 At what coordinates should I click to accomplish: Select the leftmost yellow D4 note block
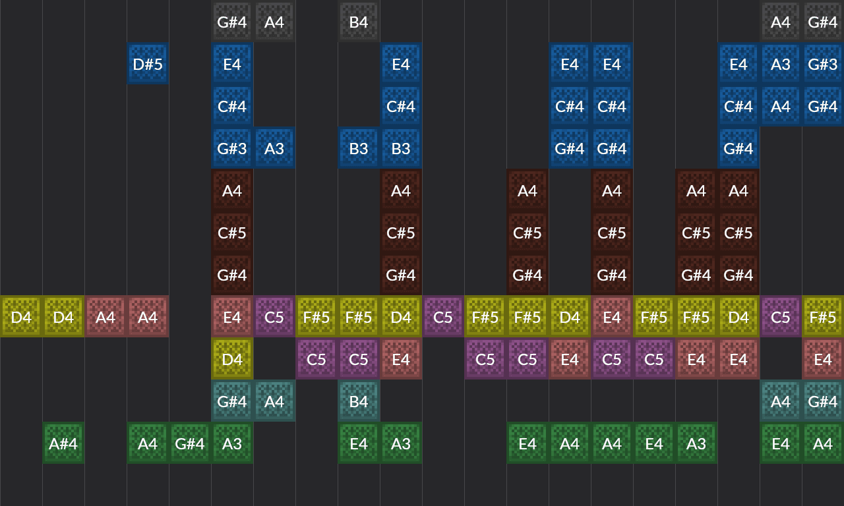coord(21,317)
